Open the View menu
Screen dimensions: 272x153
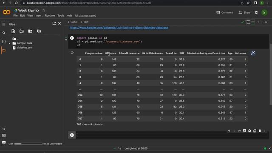click(30, 16)
